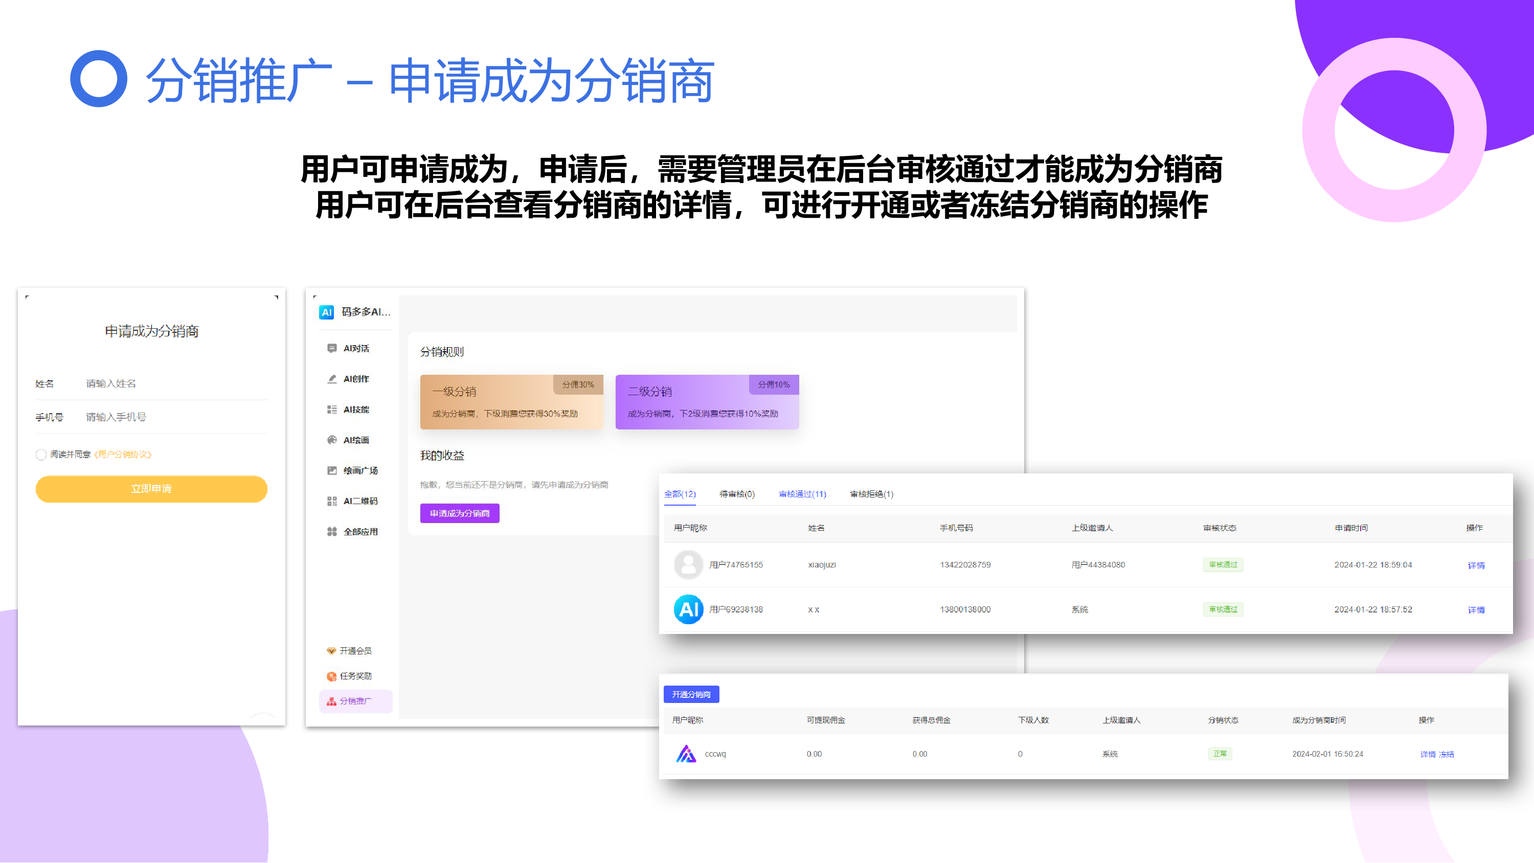The image size is (1534, 863).
Task: Check the 阅读并同意 agreement radio button
Action: [x=41, y=455]
